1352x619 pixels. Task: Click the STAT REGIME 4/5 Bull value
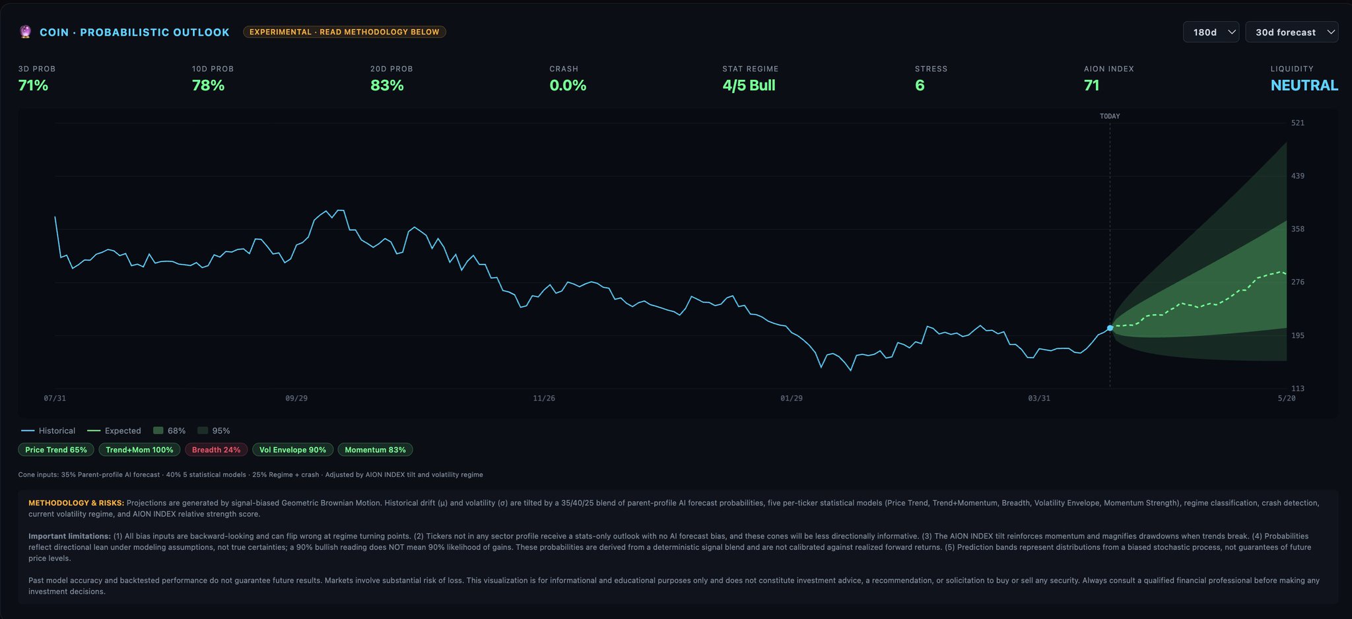[x=749, y=85]
